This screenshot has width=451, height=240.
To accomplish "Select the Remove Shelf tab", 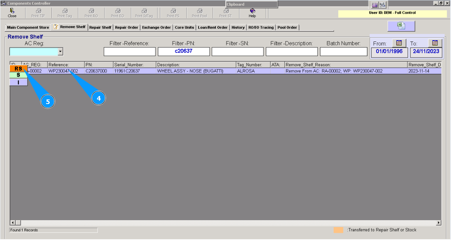I will 70,27.
